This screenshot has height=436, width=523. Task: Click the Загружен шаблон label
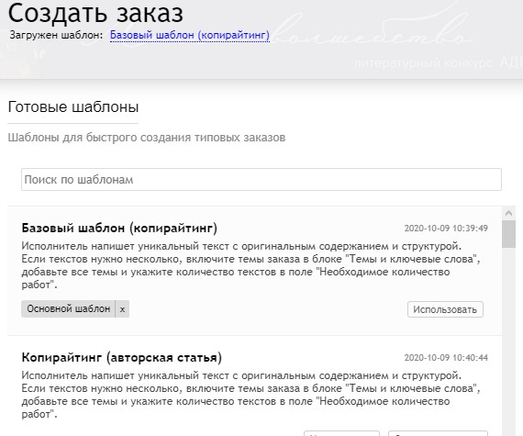tap(56, 35)
